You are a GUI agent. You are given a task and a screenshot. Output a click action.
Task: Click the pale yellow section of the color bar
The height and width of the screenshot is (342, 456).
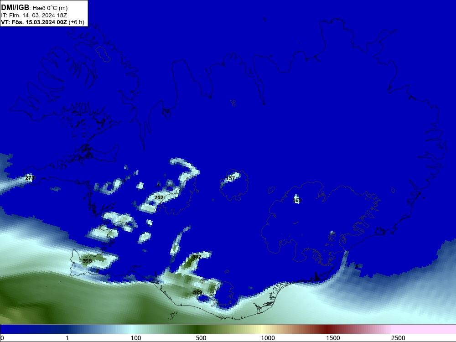[x=261, y=329]
